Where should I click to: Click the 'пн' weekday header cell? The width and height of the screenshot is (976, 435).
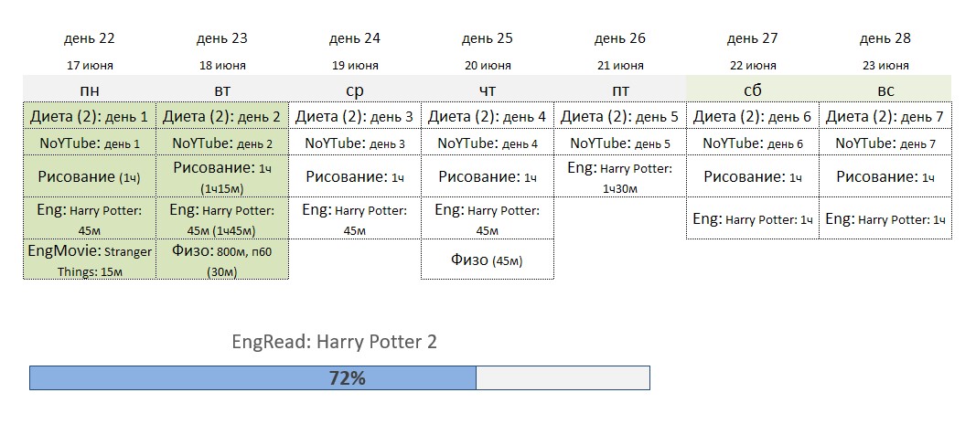(89, 90)
